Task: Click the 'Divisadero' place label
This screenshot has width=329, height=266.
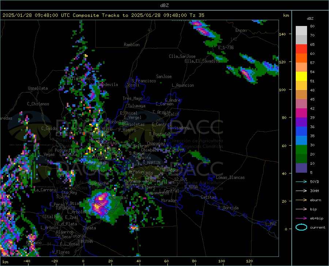Action: [x=178, y=128]
